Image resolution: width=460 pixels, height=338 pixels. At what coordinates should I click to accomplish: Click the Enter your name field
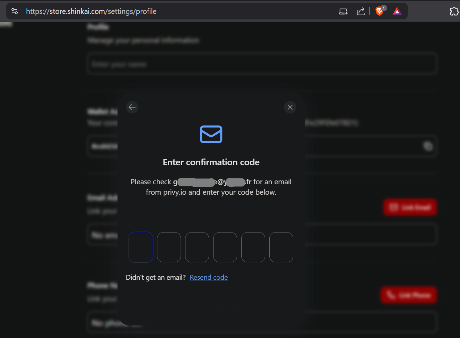tap(262, 64)
